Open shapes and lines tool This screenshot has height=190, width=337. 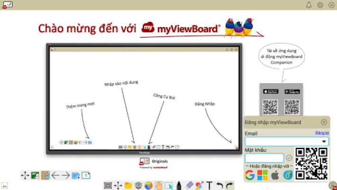tap(199, 185)
